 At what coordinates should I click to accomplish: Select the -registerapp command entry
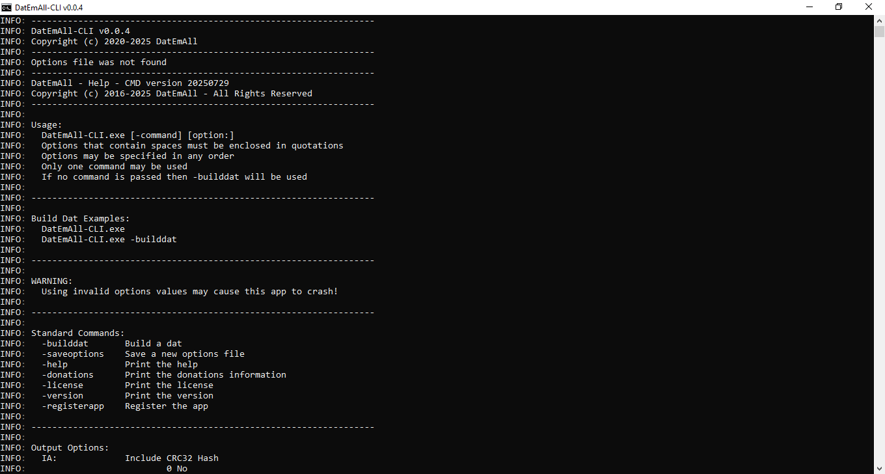pyautogui.click(x=73, y=406)
